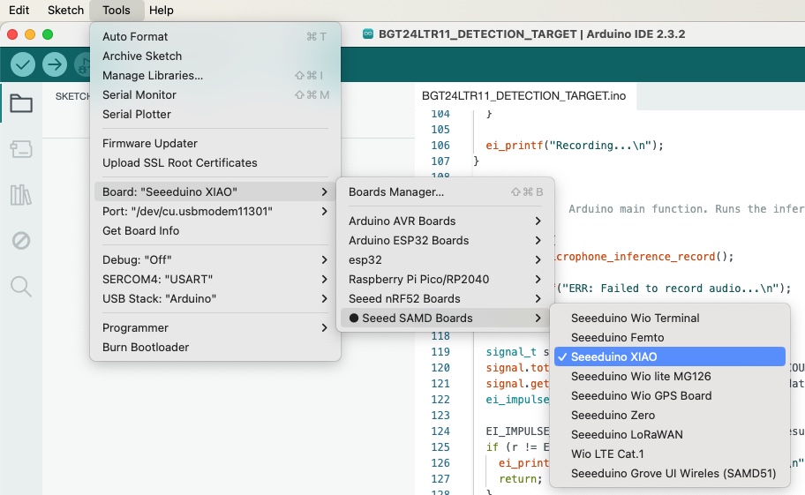805x495 pixels.
Task: Open Boards Manager... from submenu
Action: pyautogui.click(x=445, y=191)
